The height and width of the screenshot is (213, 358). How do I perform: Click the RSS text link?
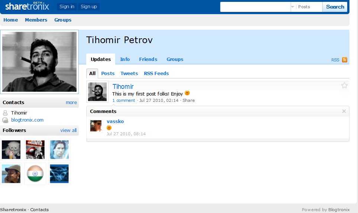point(335,60)
